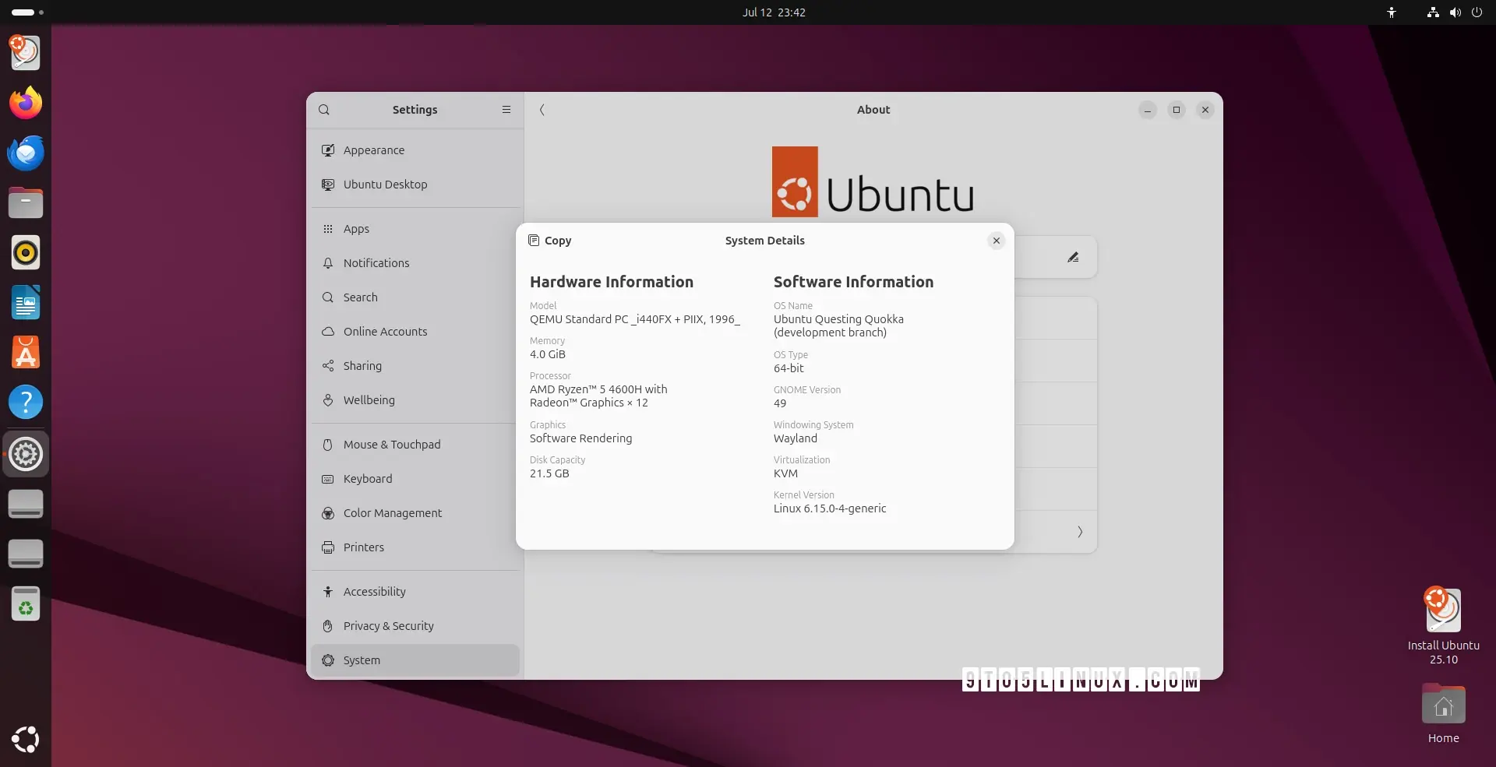Open the Help icon in dock
The image size is (1496, 767).
tap(26, 403)
